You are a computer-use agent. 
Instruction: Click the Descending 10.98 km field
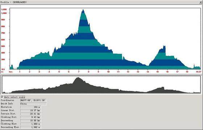click(30, 121)
